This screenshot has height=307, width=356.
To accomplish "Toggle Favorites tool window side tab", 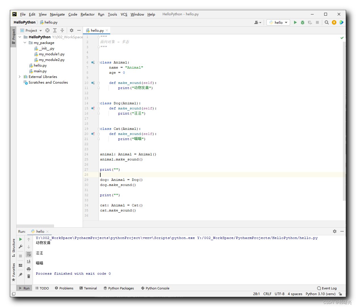I will point(13,272).
